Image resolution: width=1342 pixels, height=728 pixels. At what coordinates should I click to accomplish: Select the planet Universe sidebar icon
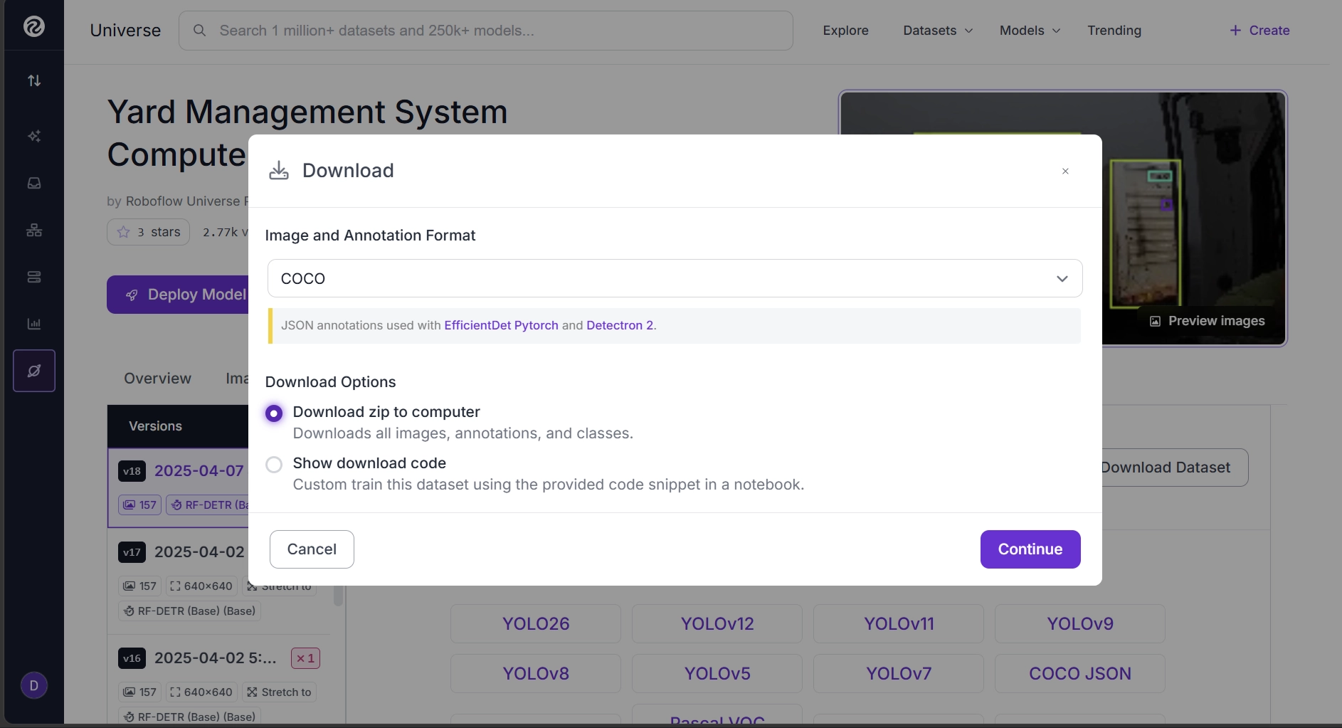(34, 371)
